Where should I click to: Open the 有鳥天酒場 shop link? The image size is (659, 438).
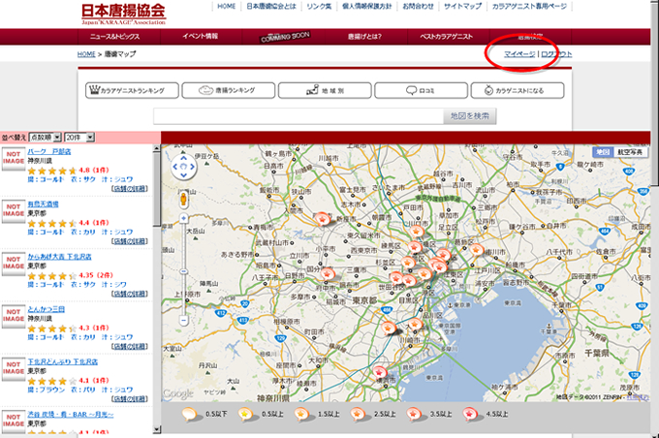(43, 203)
